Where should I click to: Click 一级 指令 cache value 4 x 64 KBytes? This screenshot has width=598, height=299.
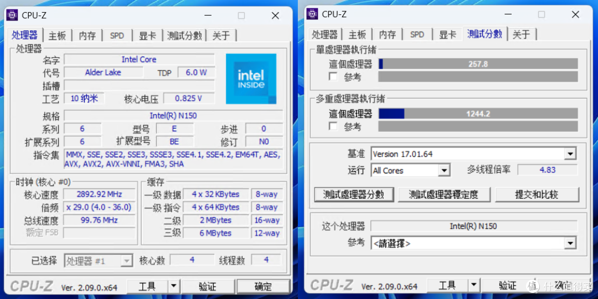pos(216,207)
